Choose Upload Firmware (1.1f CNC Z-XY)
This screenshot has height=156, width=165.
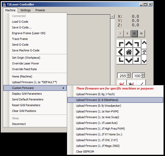tap(115, 140)
